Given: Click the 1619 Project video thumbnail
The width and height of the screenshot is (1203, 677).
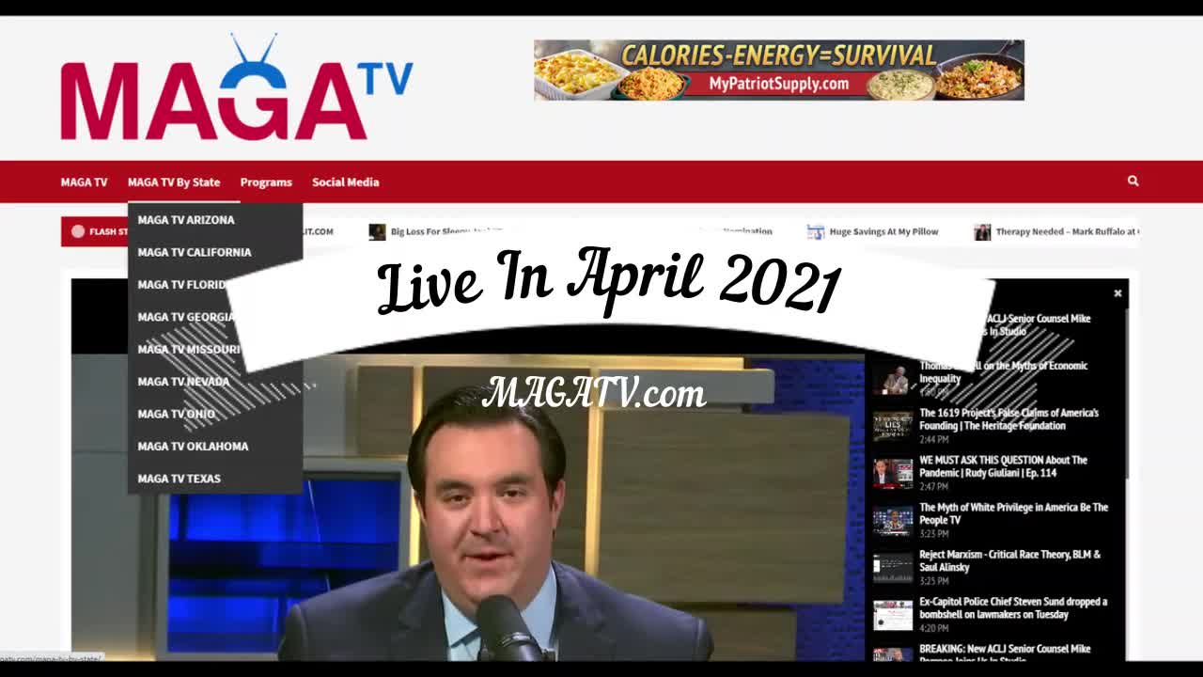Looking at the screenshot, I should (x=893, y=426).
